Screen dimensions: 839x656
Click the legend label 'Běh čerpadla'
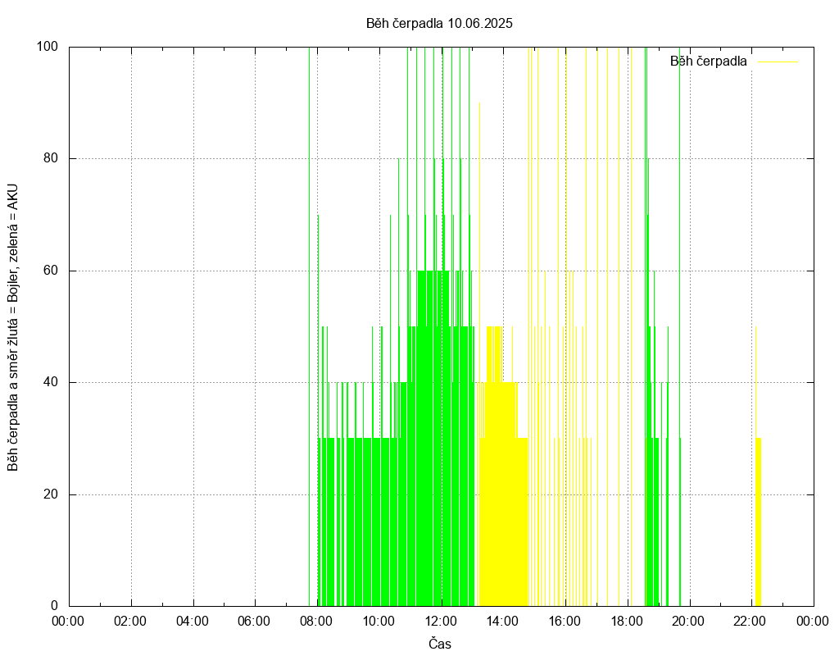click(708, 61)
